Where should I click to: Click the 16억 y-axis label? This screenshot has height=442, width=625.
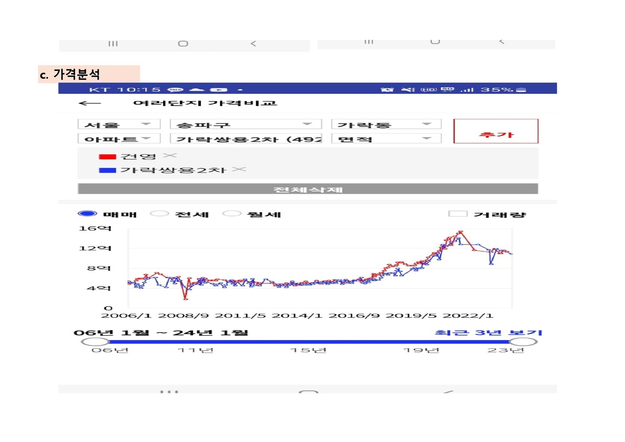click(x=95, y=228)
